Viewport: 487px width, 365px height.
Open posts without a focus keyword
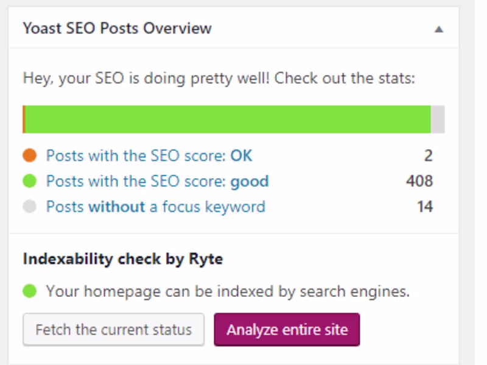tap(156, 207)
